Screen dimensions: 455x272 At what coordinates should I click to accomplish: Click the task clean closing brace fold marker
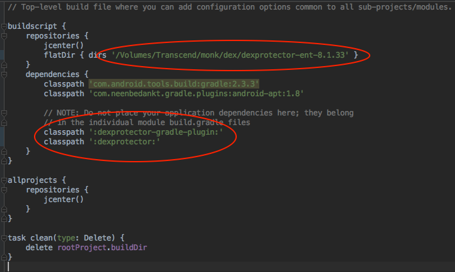pos(3,257)
